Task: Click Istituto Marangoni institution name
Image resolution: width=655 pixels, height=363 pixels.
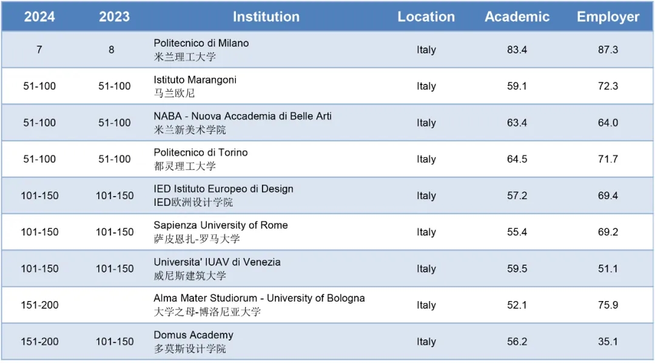Action: [x=195, y=80]
